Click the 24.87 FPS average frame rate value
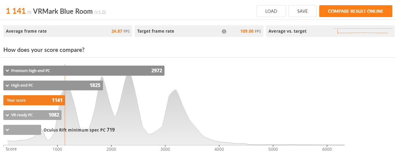 [x=120, y=31]
